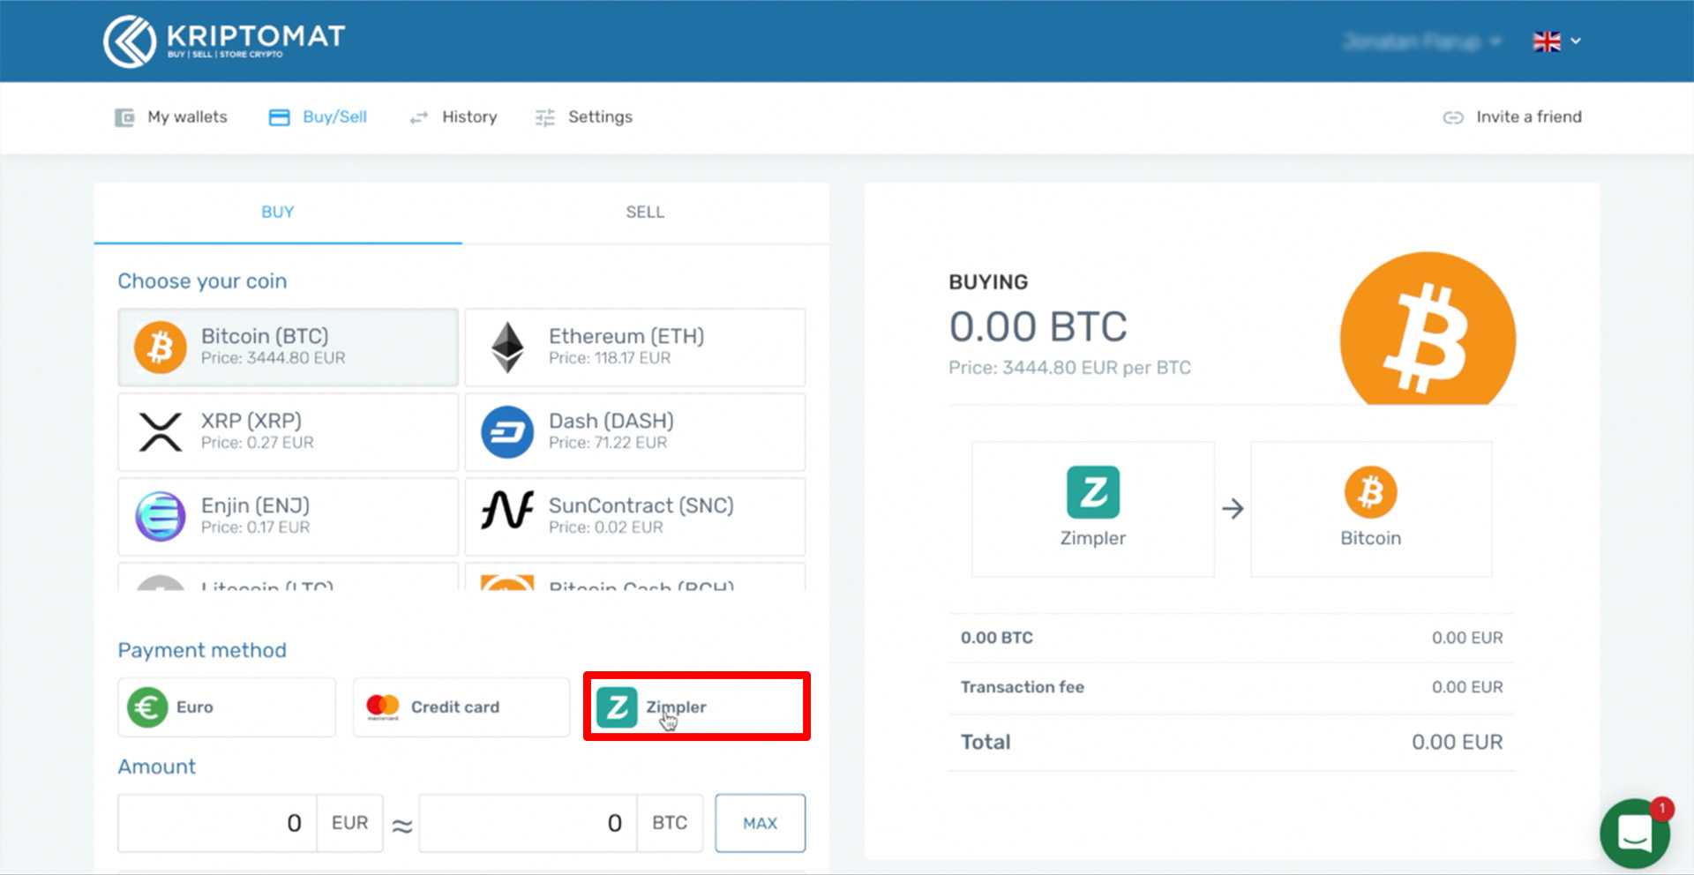Click the small Bitcoin icon in summary panel
This screenshot has height=875, width=1694.
click(1371, 492)
